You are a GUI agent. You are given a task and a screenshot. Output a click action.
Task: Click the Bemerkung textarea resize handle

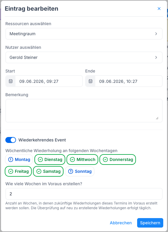click(157, 118)
